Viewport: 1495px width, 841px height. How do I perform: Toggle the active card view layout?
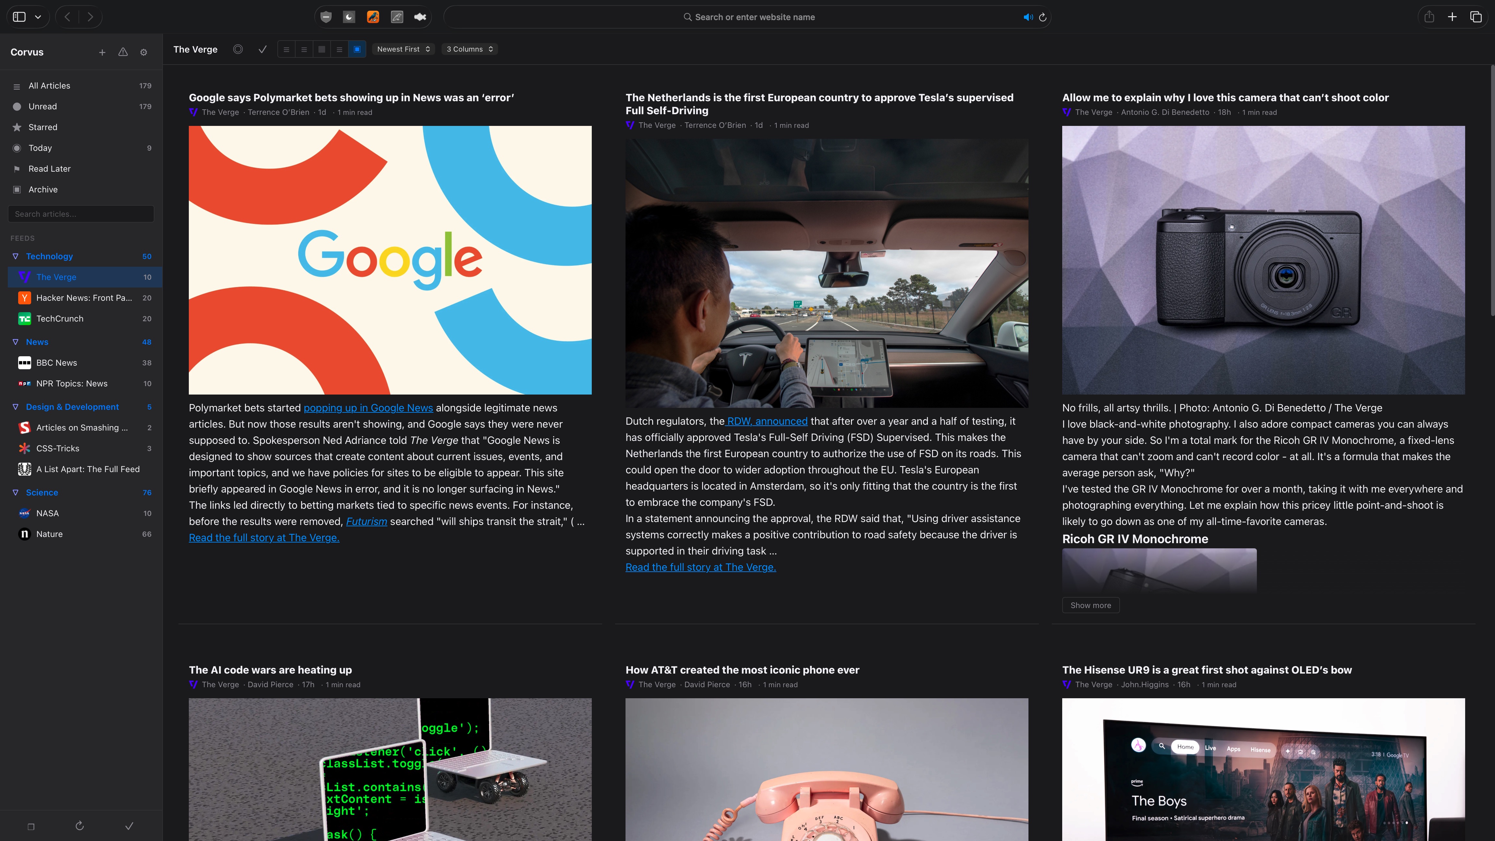pos(357,49)
